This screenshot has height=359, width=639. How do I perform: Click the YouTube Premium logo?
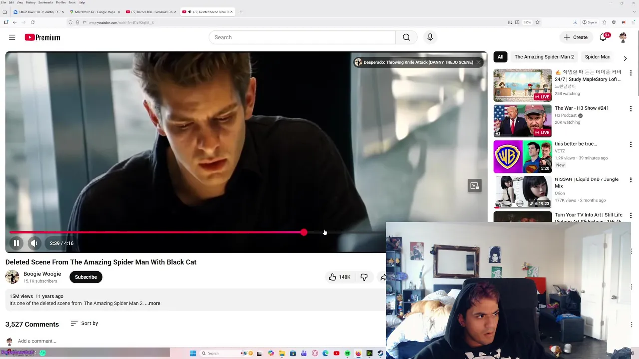point(42,37)
